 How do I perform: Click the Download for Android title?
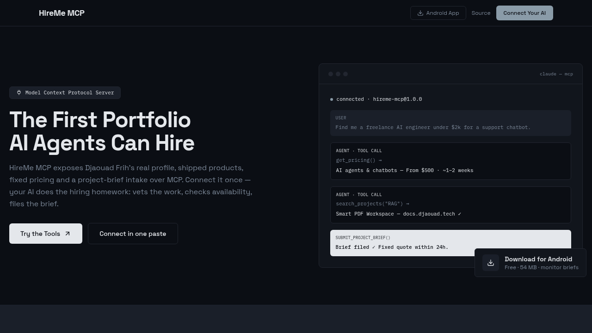(x=538, y=259)
